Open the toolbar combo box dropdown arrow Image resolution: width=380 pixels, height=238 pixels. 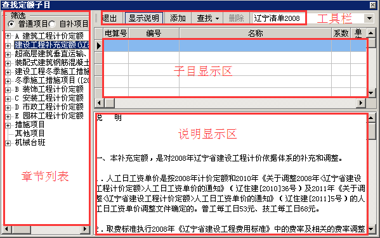(369, 18)
